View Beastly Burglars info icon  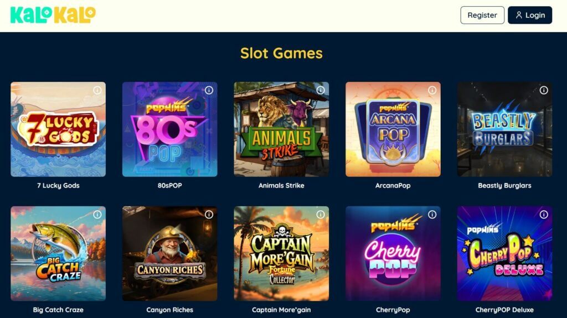(544, 90)
